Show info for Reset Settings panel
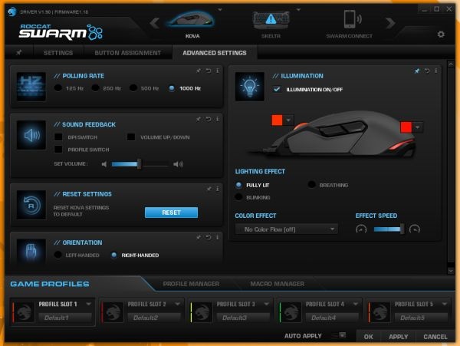 pos(218,189)
